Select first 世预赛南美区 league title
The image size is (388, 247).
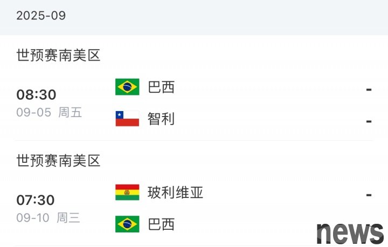(x=58, y=55)
